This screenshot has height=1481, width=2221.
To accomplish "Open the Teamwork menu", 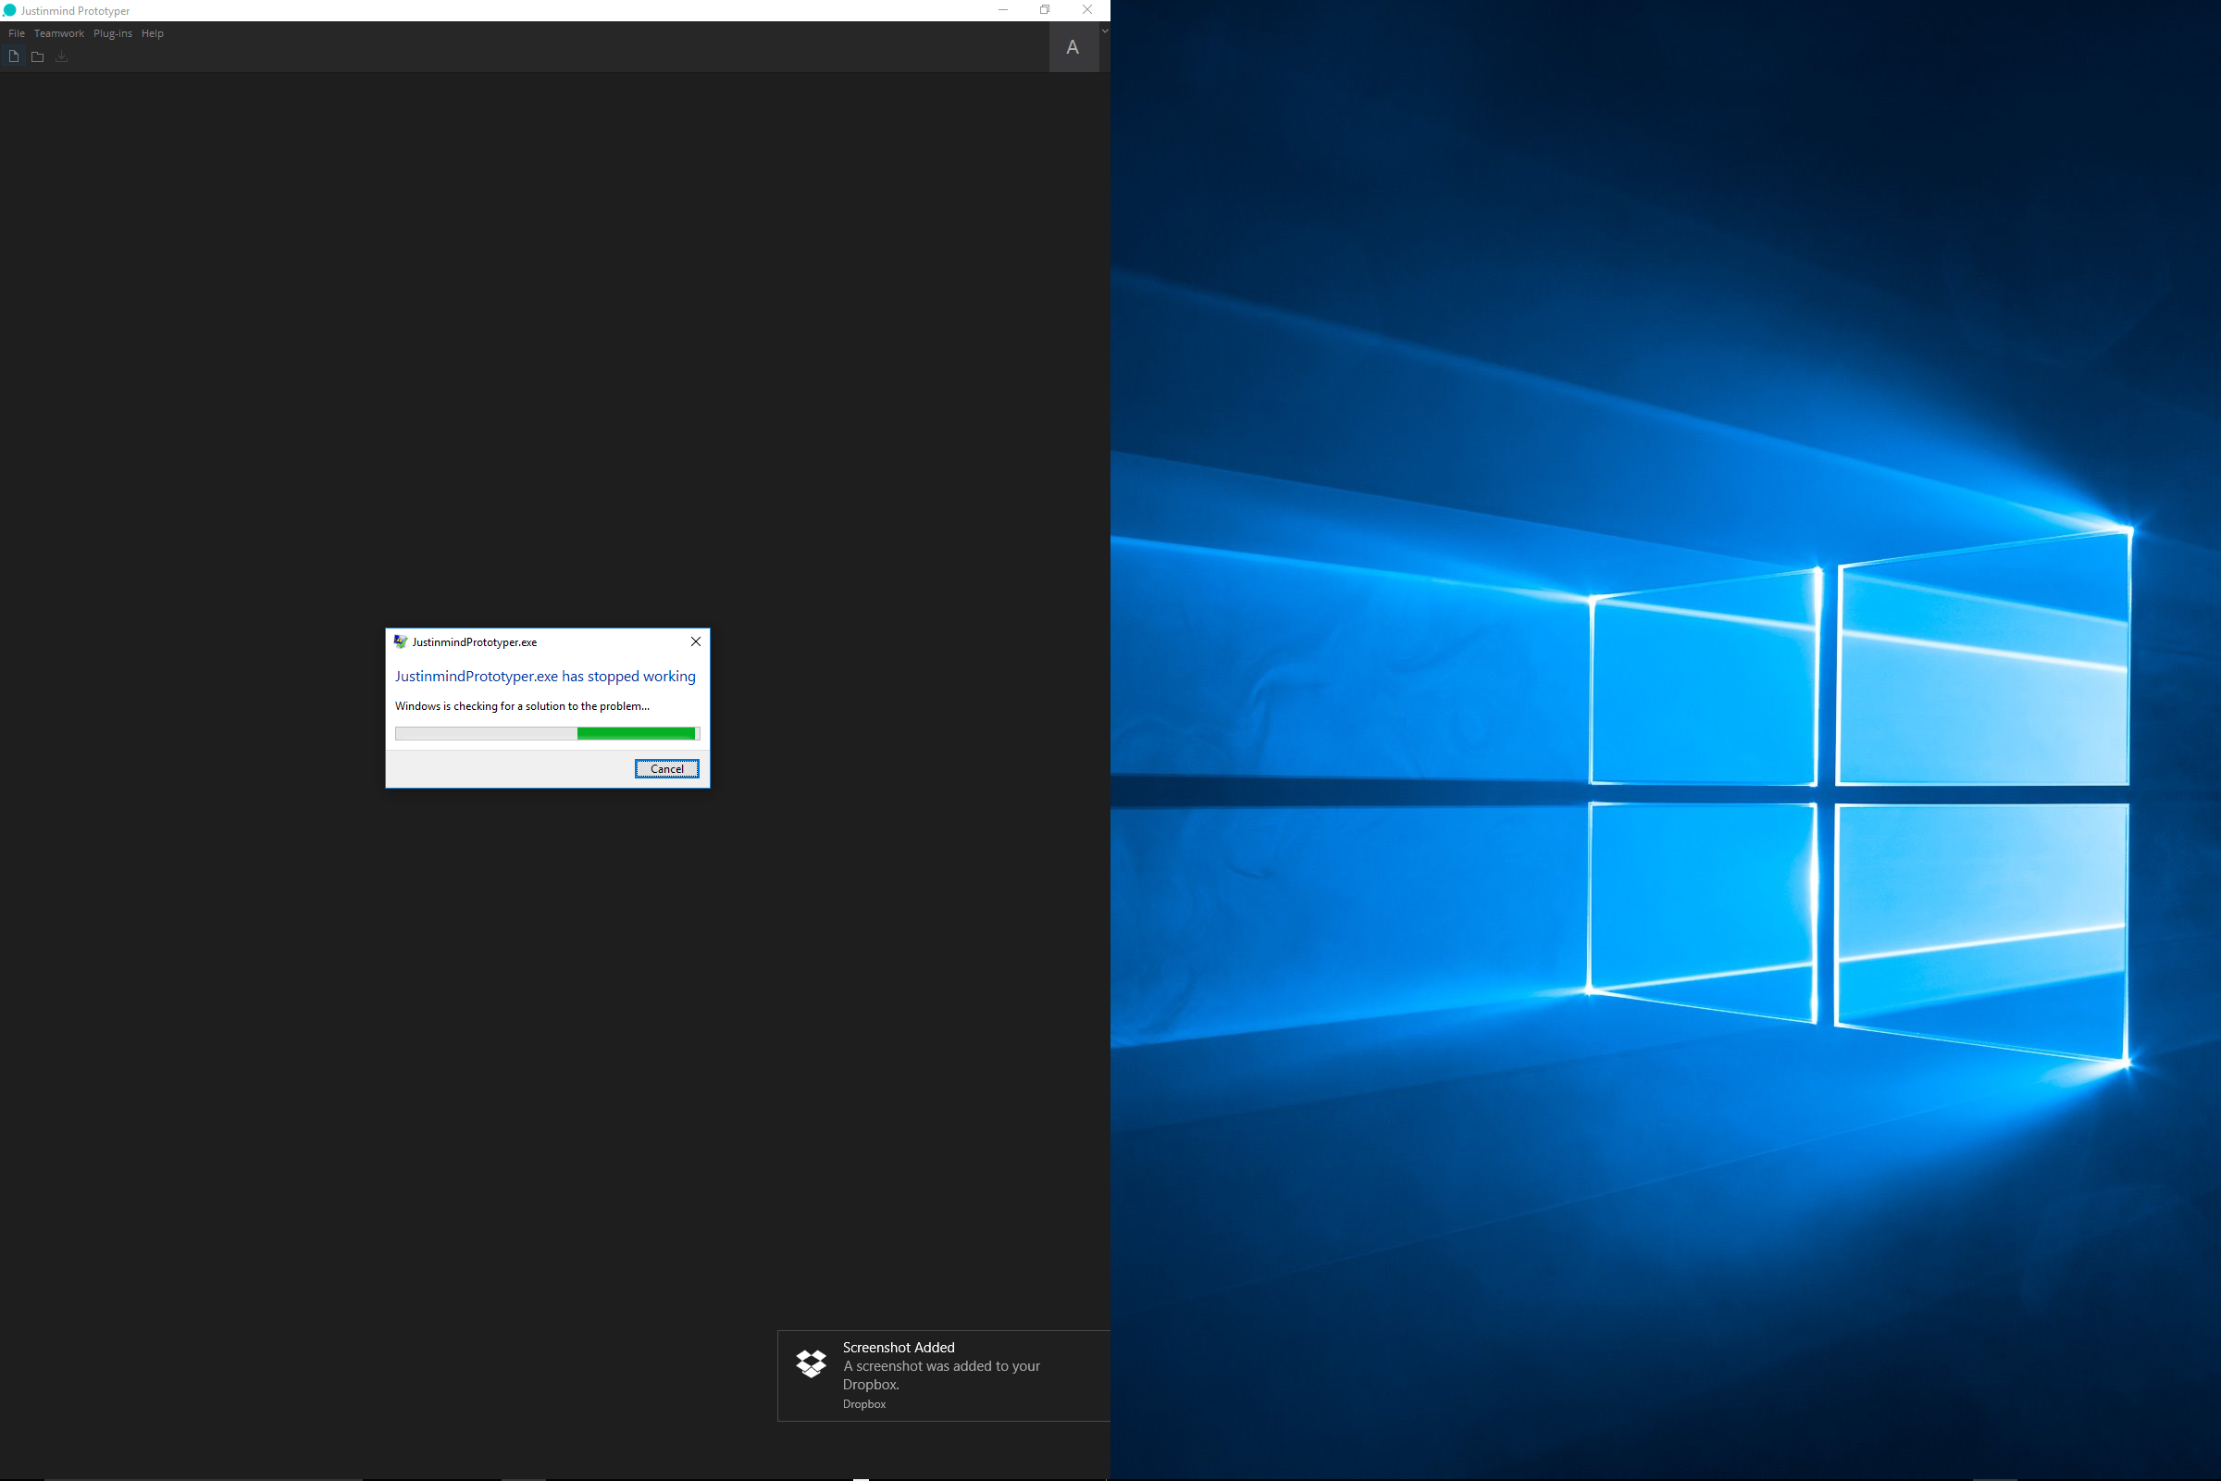I will 58,33.
